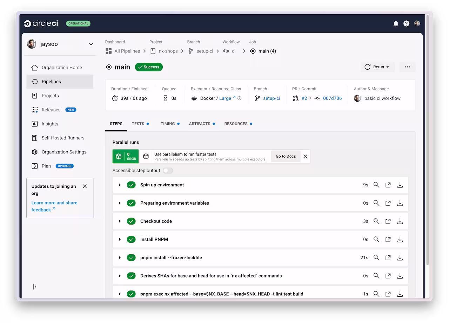Open Install PNPM step output in new tab
Image resolution: width=449 pixels, height=323 pixels.
point(388,240)
